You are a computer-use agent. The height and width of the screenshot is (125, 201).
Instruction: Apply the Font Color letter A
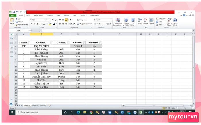tap(54, 24)
